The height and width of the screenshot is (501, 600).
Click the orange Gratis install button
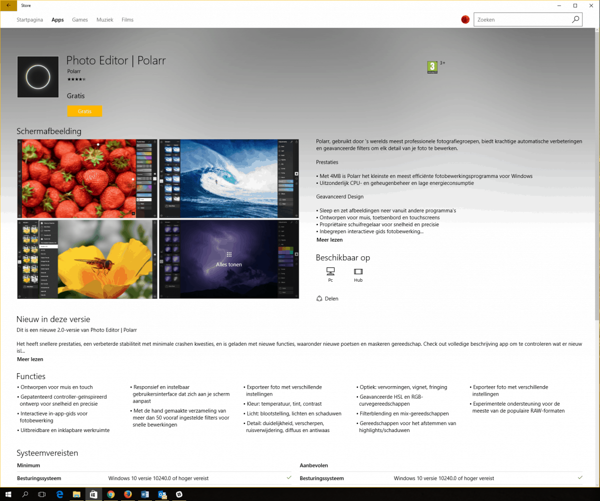point(84,111)
